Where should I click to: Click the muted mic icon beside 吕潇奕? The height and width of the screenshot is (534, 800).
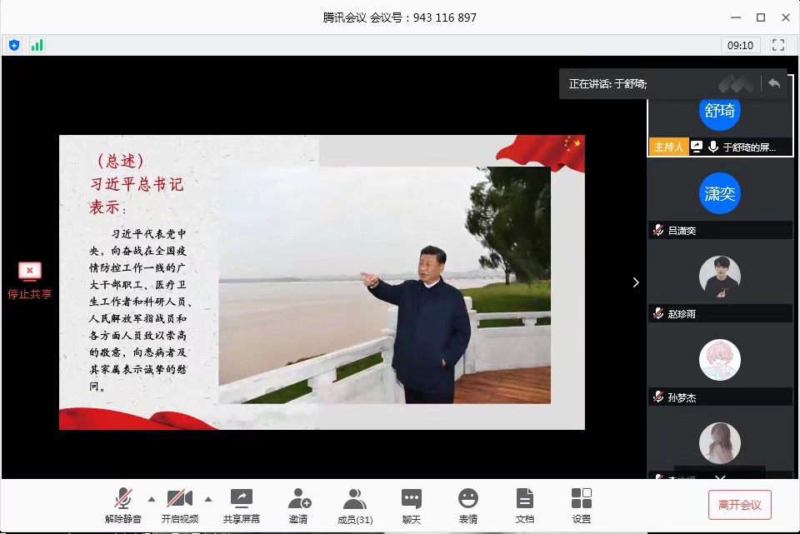658,230
